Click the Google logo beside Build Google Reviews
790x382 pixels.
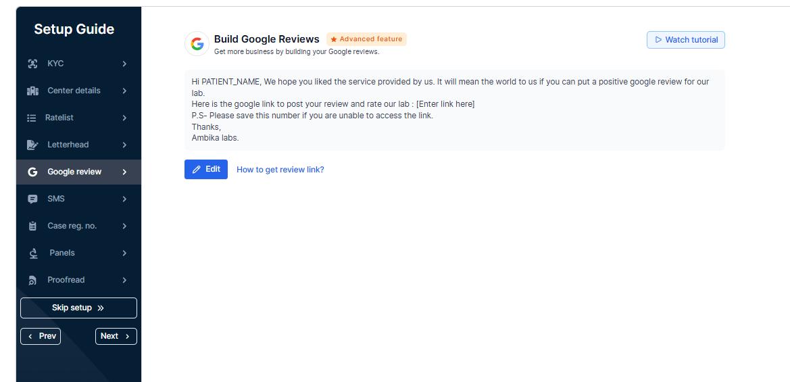click(x=197, y=43)
